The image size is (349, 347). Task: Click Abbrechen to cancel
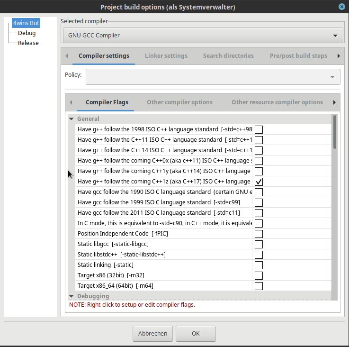coord(152,334)
